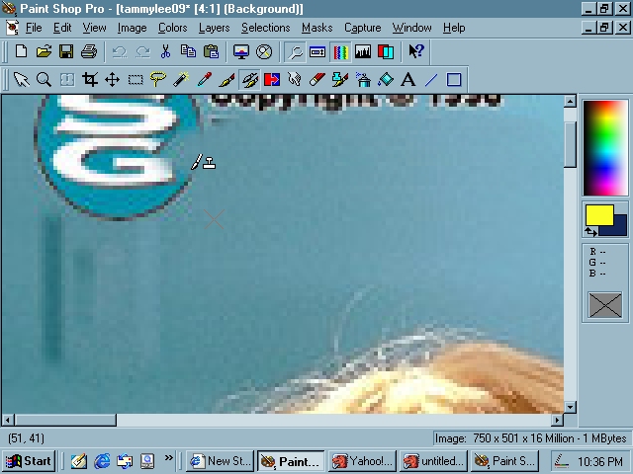The height and width of the screenshot is (474, 633).
Task: Choose the Text tool
Action: [x=407, y=80]
